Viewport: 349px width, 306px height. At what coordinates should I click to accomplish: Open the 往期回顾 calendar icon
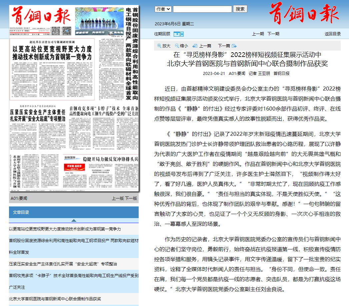pos(177,34)
